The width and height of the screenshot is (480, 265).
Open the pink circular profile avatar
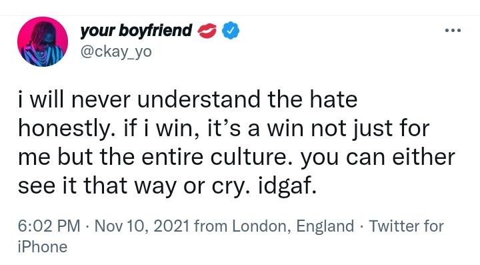click(43, 41)
